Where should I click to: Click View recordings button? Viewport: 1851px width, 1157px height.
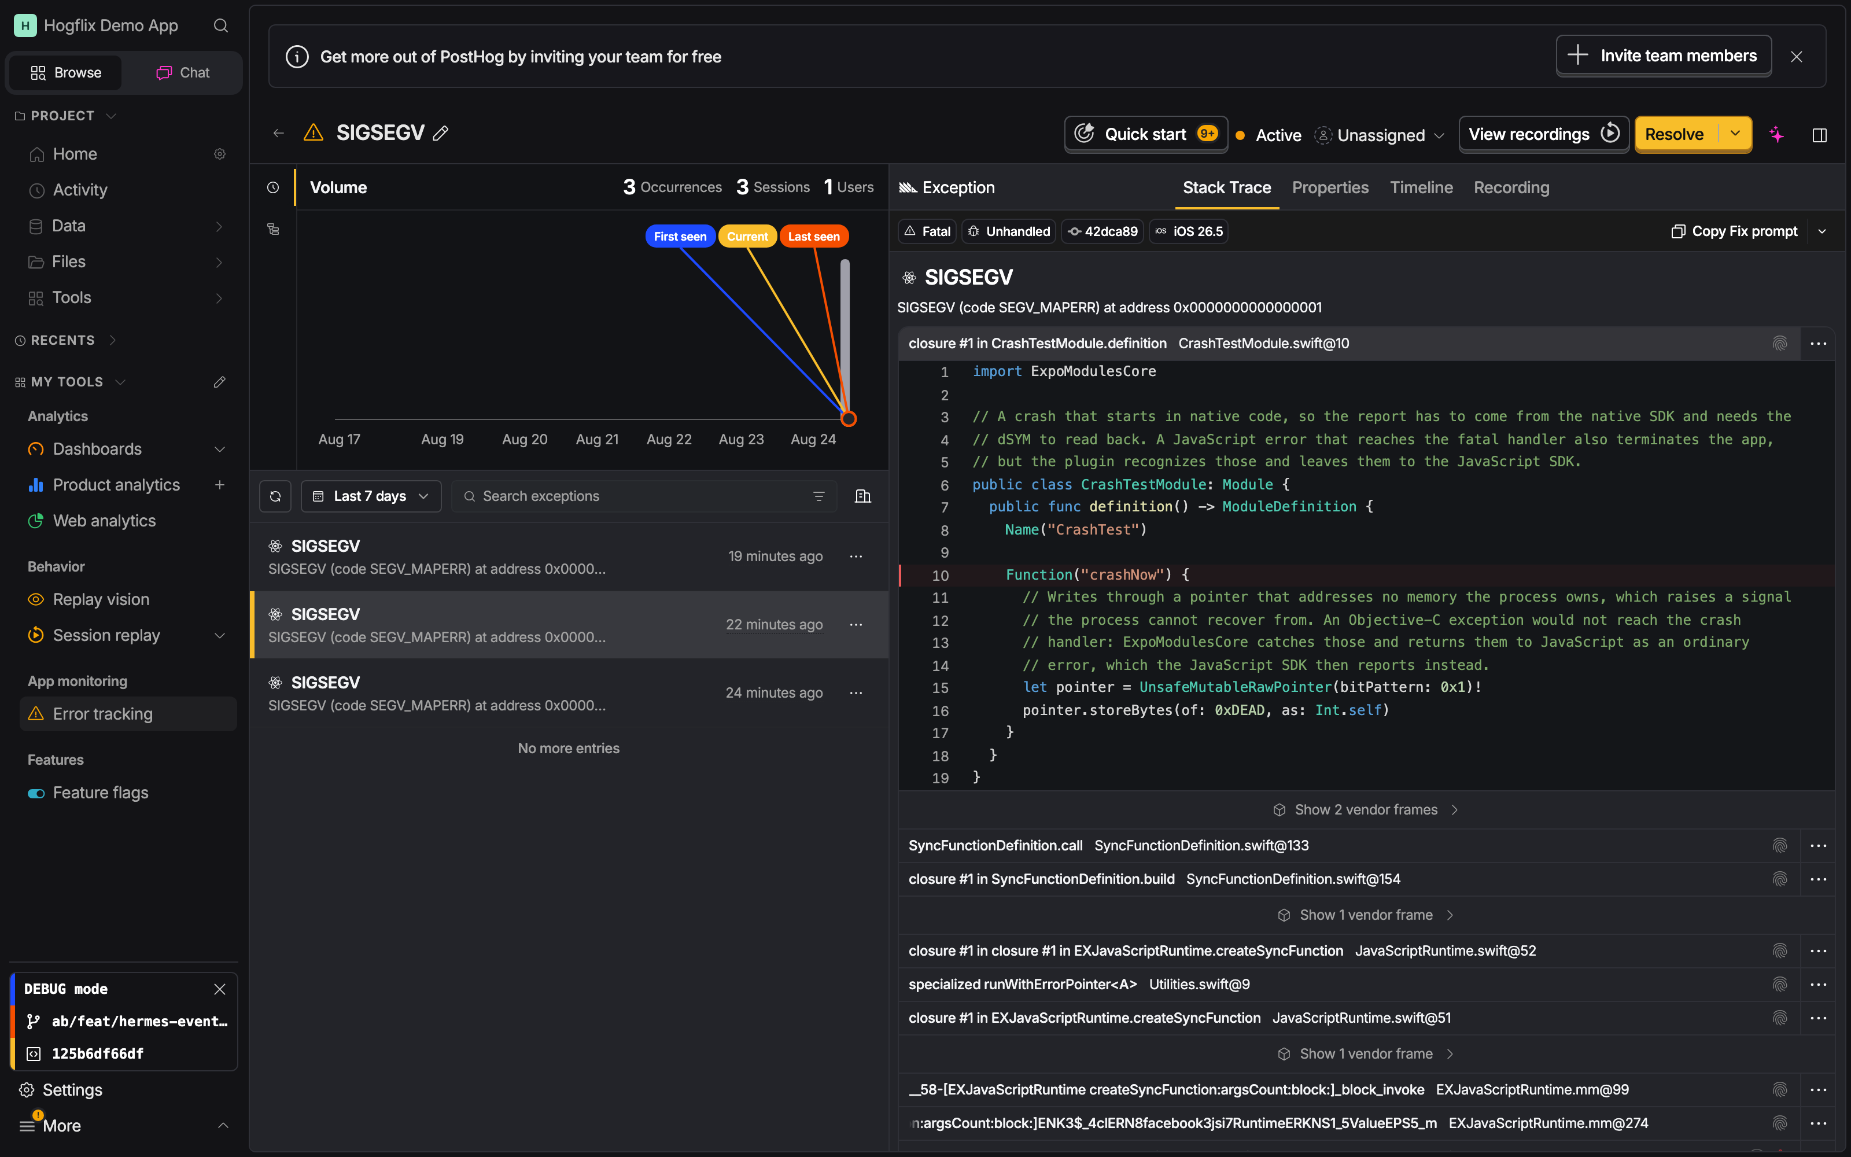1543,134
